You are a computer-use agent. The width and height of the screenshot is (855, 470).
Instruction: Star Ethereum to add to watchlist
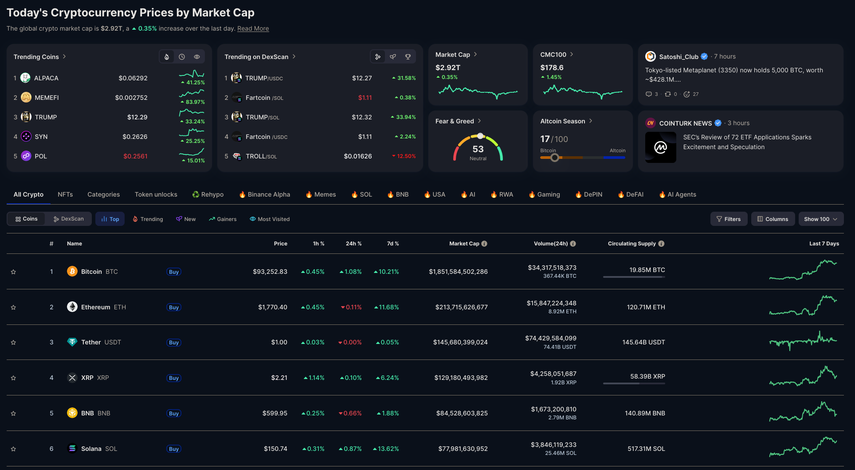point(13,307)
